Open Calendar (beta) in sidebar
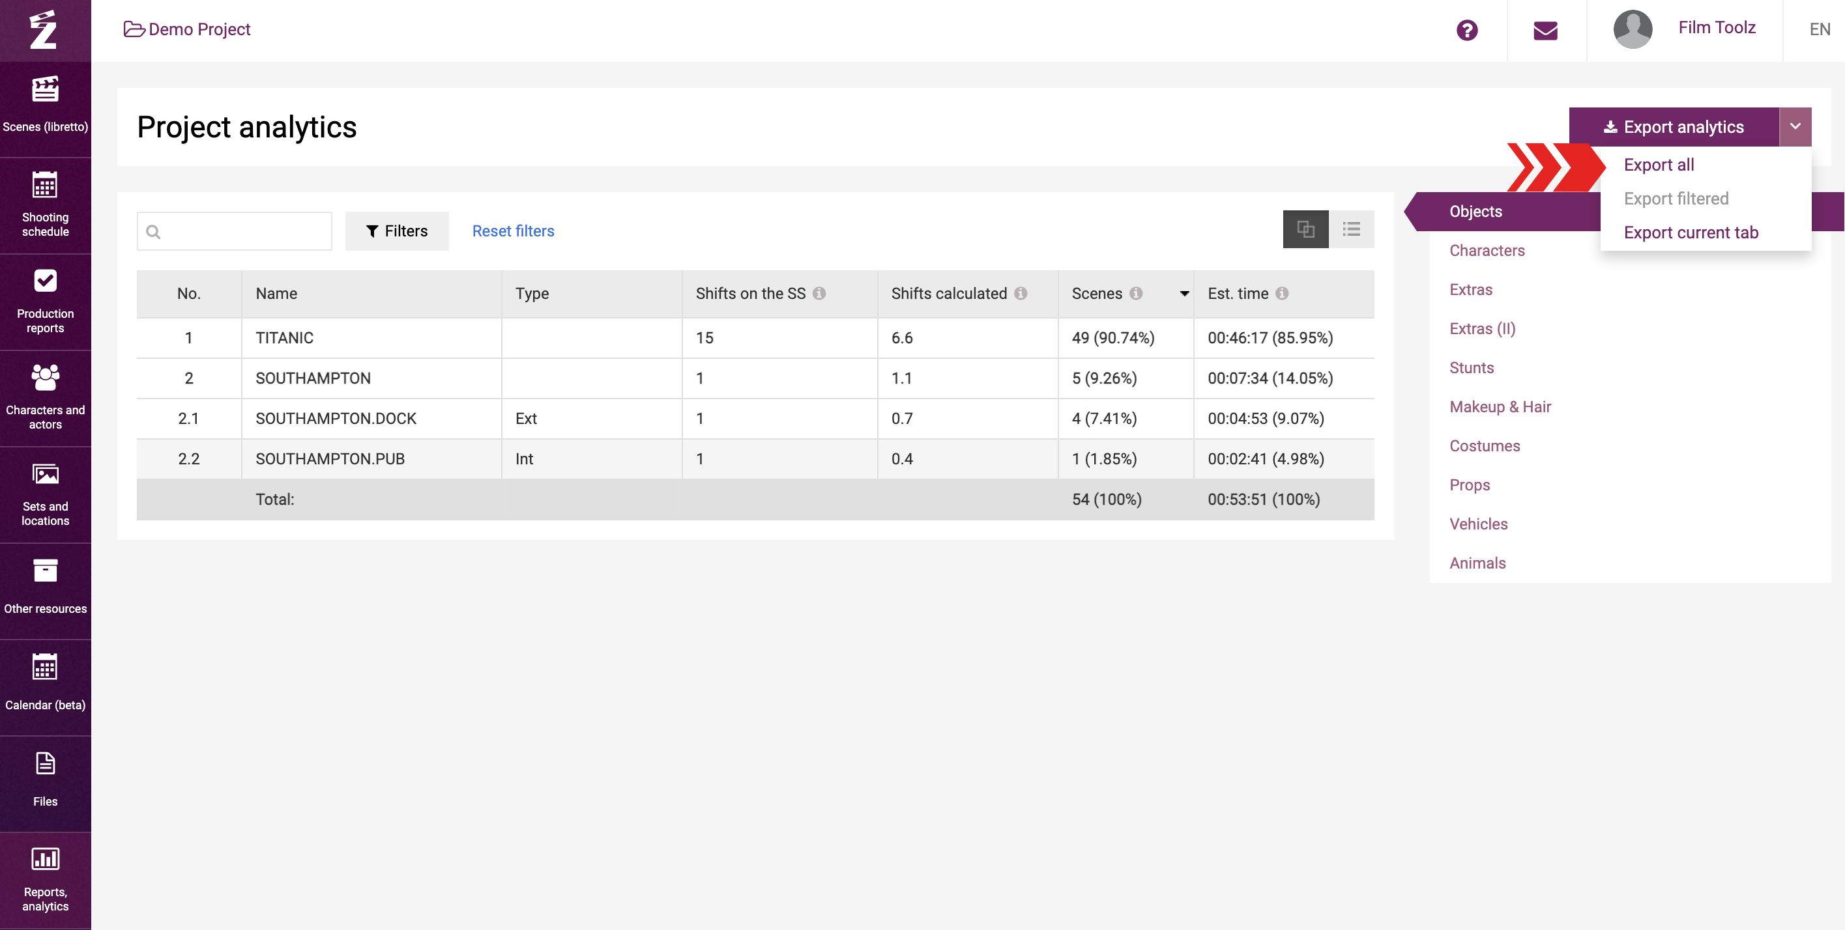 [45, 688]
